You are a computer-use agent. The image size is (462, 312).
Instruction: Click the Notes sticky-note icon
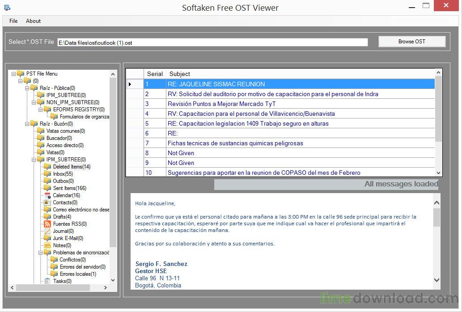(x=47, y=245)
